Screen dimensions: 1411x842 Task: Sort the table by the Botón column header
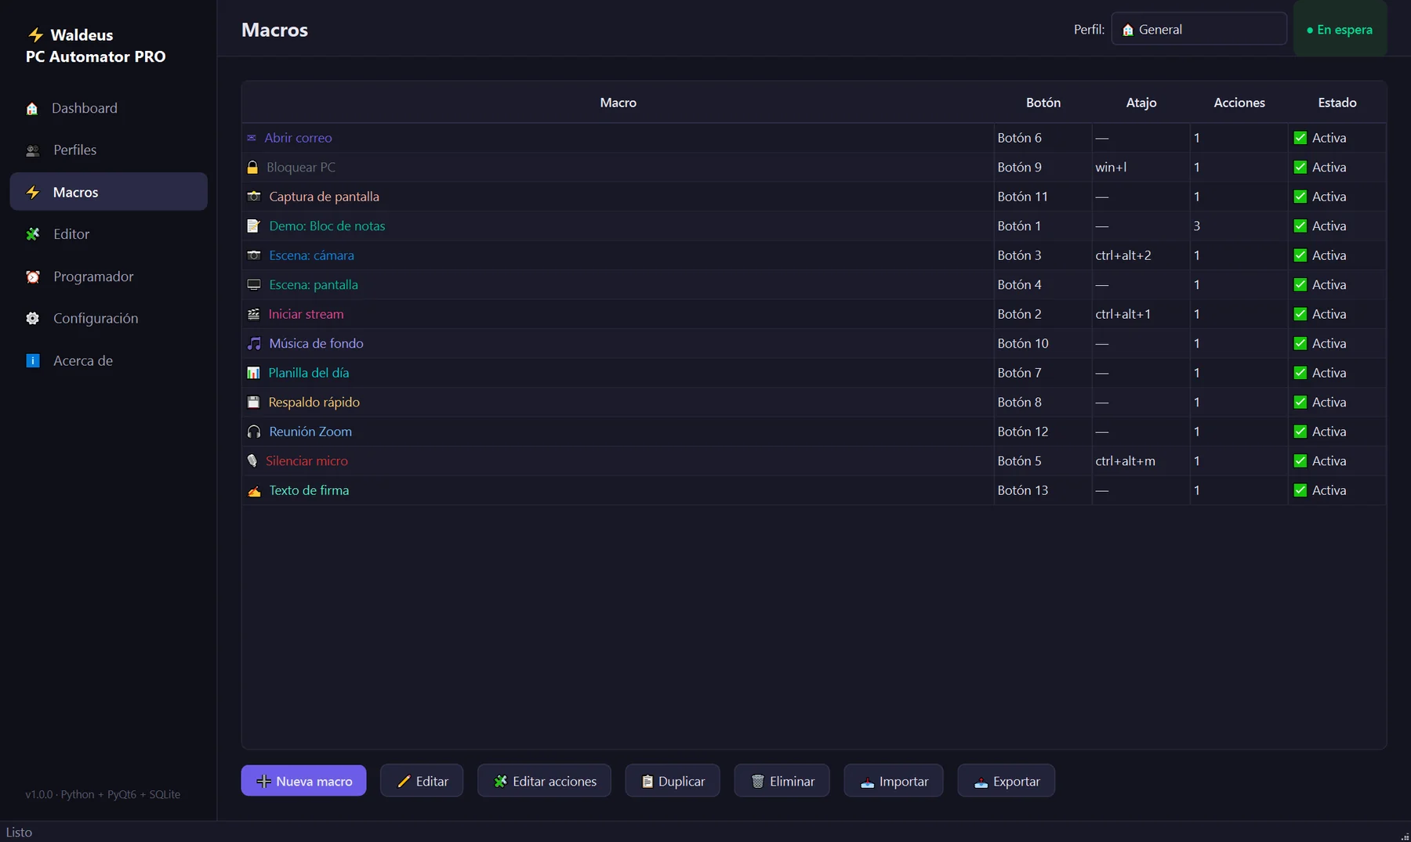click(x=1043, y=103)
